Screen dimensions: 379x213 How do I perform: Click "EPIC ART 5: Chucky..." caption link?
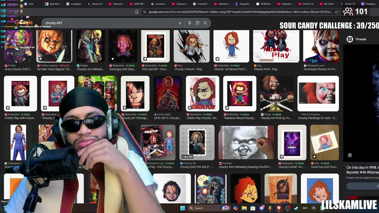tap(167, 118)
